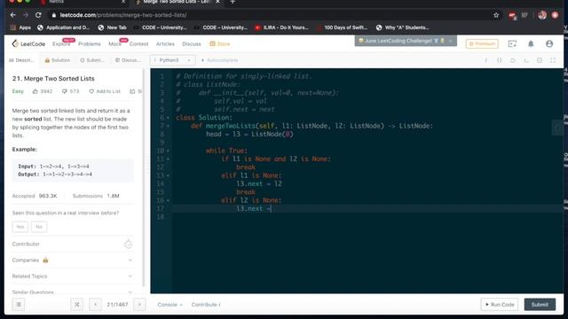Click the thumbs-down dislike icon showing 573

point(64,91)
